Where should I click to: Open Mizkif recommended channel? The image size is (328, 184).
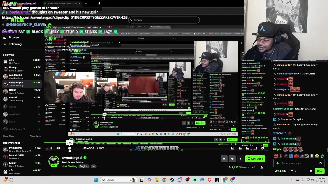tap(22, 164)
